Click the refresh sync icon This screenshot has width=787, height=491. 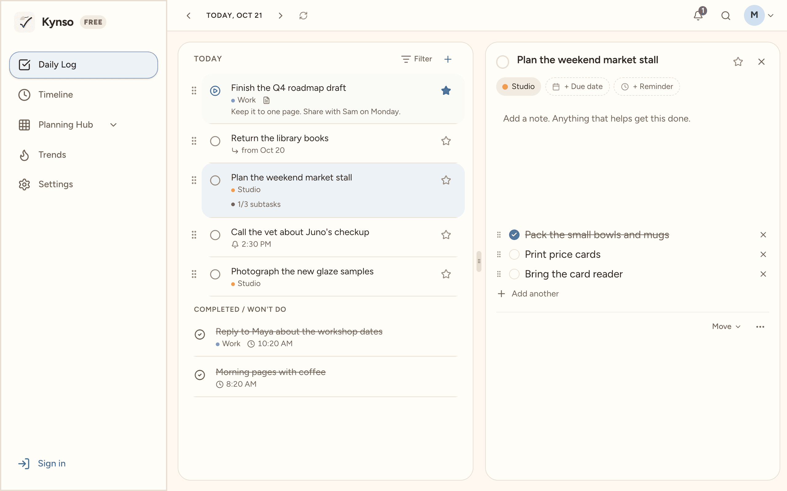click(x=303, y=16)
